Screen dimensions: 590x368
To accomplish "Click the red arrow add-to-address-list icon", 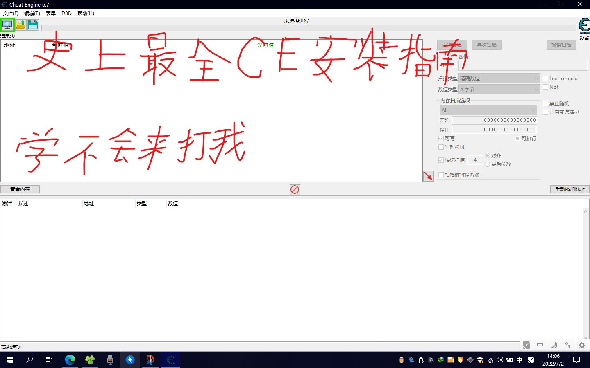I will [x=429, y=176].
